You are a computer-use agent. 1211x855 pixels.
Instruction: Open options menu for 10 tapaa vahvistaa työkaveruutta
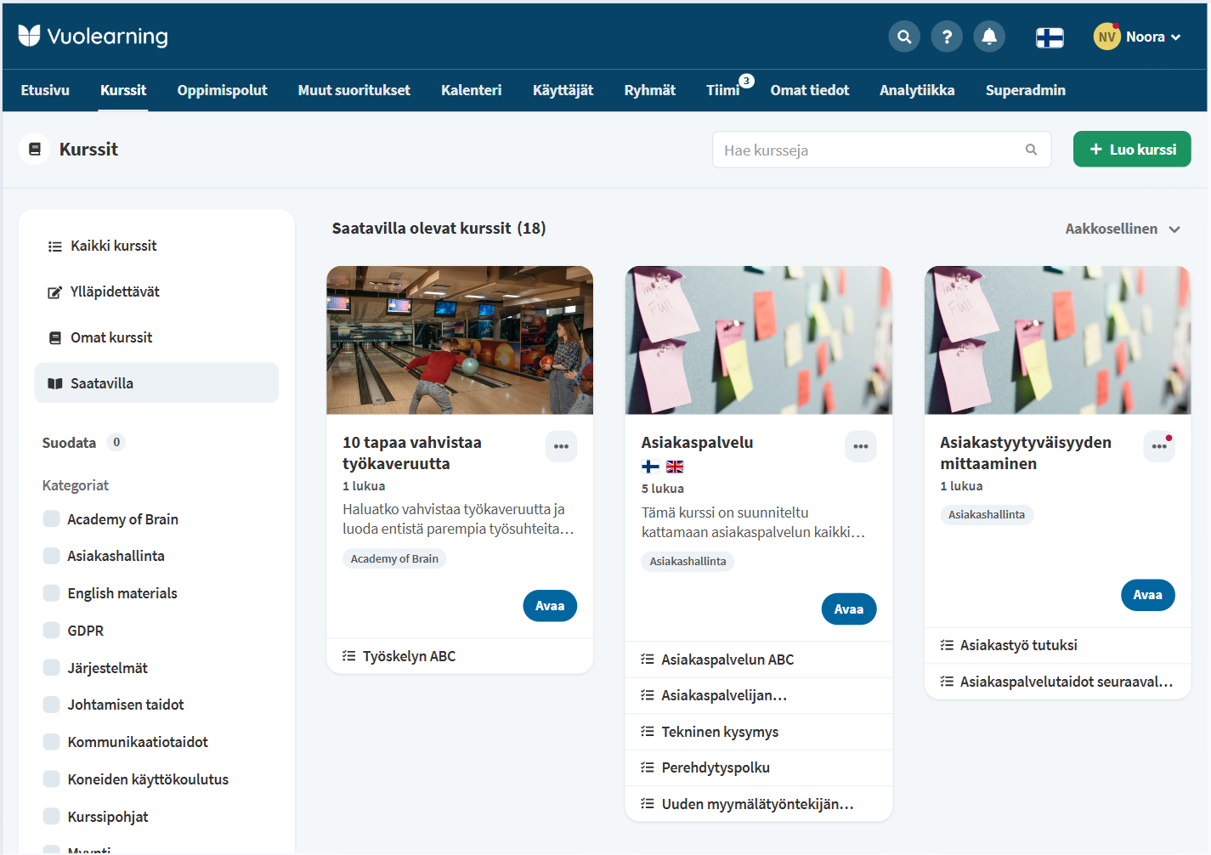(561, 446)
